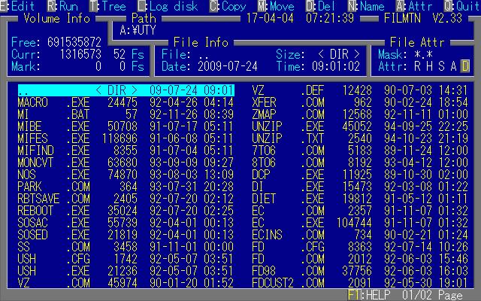
Task: Select the DIET .EXE file row
Action: point(361,199)
